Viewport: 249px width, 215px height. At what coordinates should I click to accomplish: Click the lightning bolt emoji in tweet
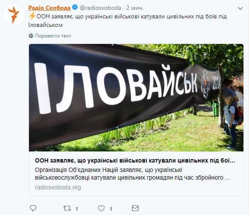pos(32,16)
